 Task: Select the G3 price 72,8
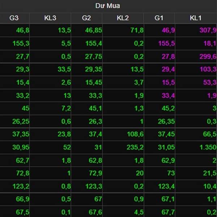click(23, 173)
